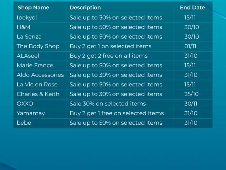The image size is (226, 170).
Task: Select The Body Shop entry
Action: point(38,46)
